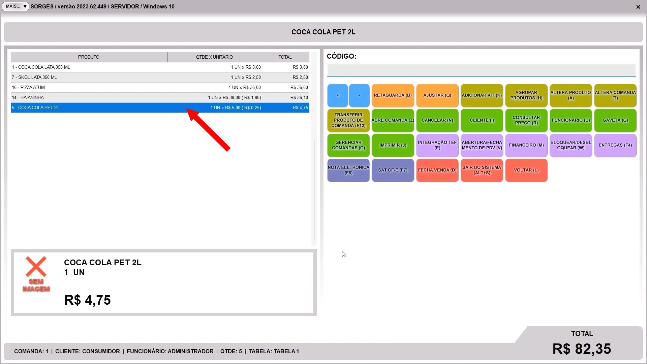This screenshot has height=364, width=647.
Task: Open the GAVETA (G) drawer button
Action: (x=615, y=120)
